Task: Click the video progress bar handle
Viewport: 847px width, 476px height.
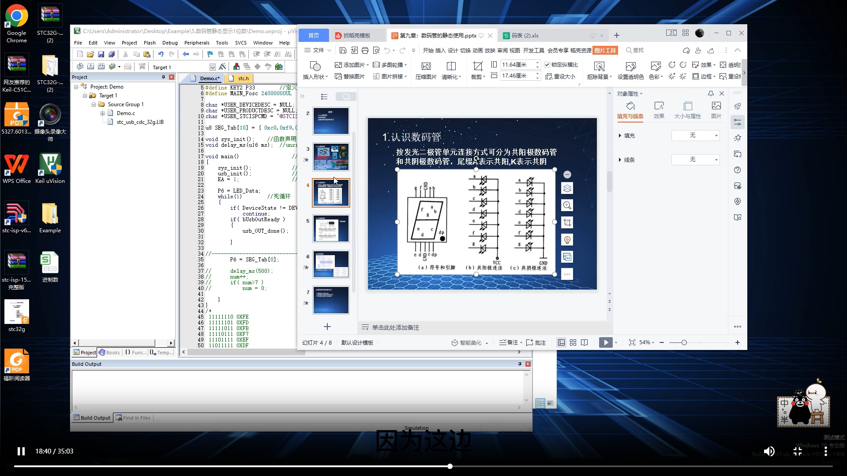Action: click(x=450, y=466)
